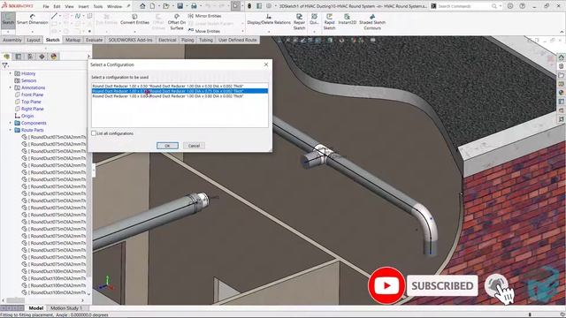Expand the History tree node
The width and height of the screenshot is (566, 318).
11,73
